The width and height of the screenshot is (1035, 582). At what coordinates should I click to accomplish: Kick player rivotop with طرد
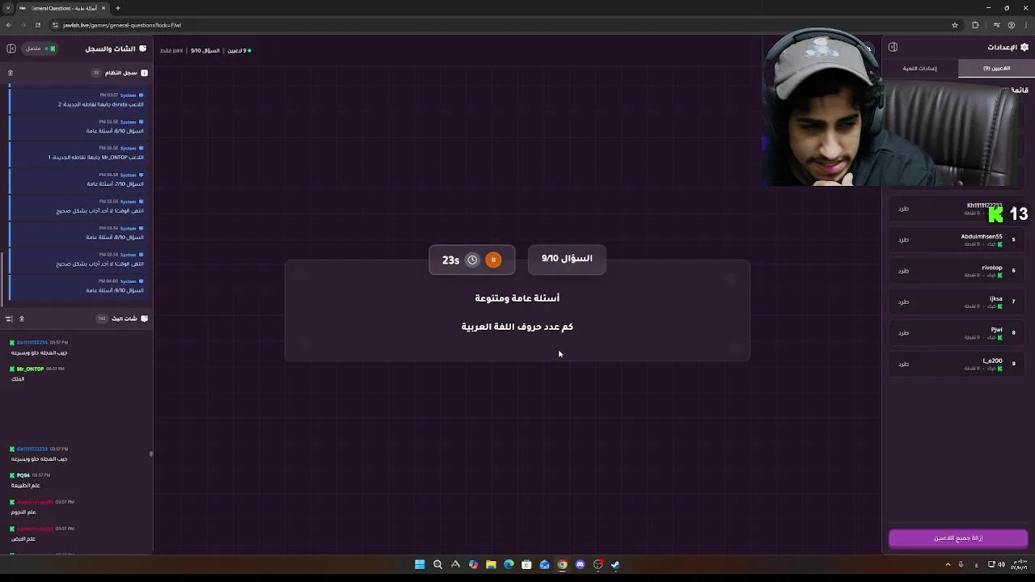(x=903, y=271)
